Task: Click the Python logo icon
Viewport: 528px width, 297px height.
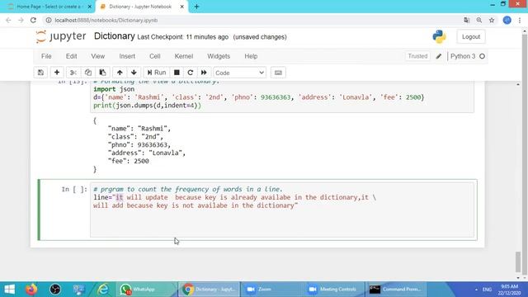Action: [x=439, y=36]
